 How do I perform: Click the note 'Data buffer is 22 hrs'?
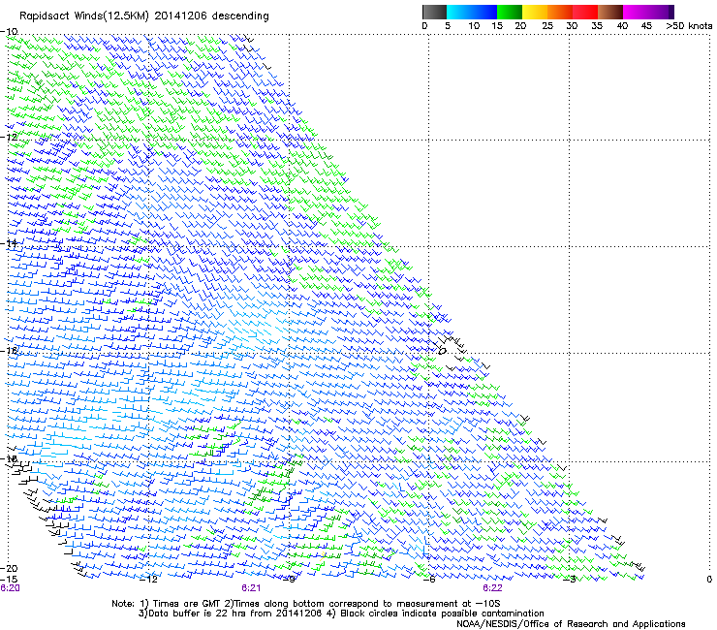pos(198,614)
